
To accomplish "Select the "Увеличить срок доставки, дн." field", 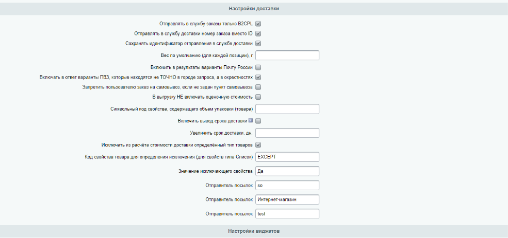I will (x=287, y=133).
